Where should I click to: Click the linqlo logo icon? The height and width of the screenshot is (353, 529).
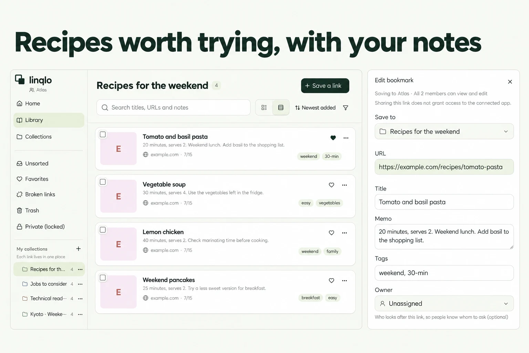tap(20, 80)
